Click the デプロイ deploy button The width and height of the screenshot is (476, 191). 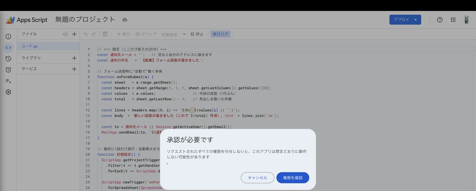(405, 20)
